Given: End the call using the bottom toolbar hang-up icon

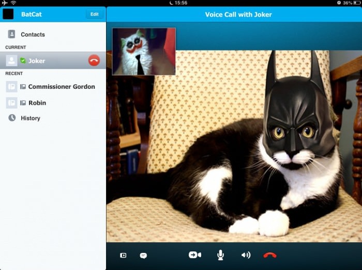Looking at the screenshot, I should click(x=270, y=255).
